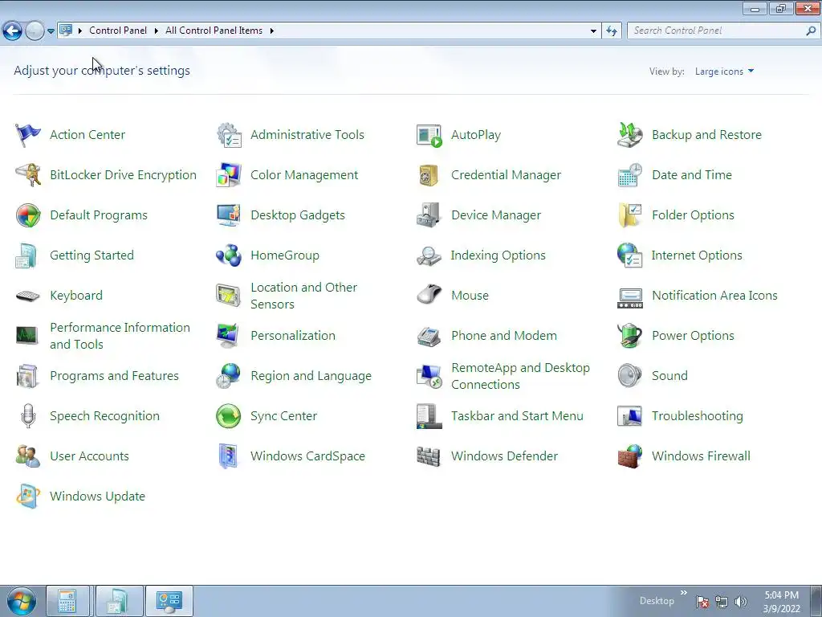Open the Administrative Tools gear icon
The height and width of the screenshot is (617, 822).
(x=229, y=135)
